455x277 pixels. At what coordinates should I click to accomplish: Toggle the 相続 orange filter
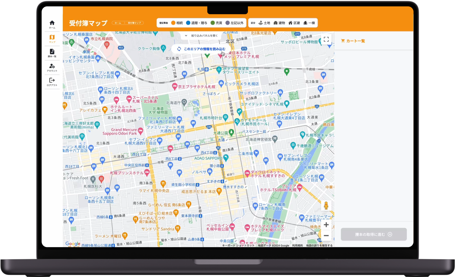point(173,23)
